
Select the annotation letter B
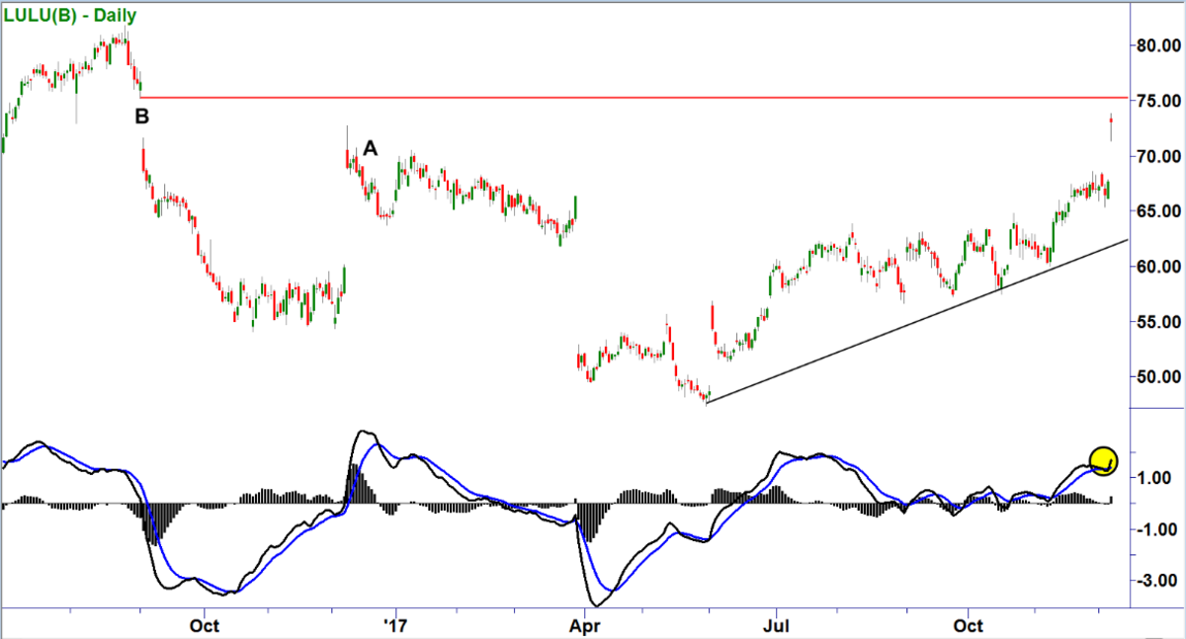click(142, 117)
